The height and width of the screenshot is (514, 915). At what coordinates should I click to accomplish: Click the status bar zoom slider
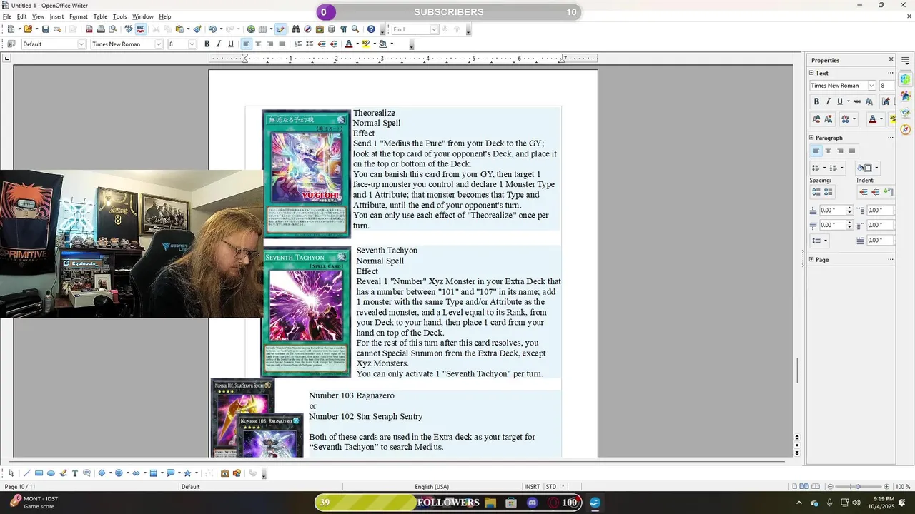point(858,487)
